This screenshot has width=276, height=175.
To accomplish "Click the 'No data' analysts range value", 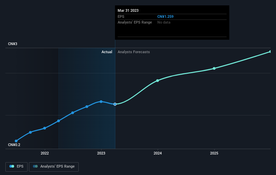I will click(164, 23).
